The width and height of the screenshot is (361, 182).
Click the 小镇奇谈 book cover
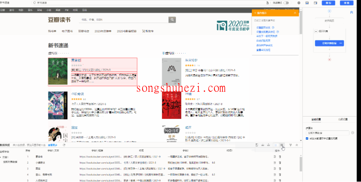(x=58, y=105)
